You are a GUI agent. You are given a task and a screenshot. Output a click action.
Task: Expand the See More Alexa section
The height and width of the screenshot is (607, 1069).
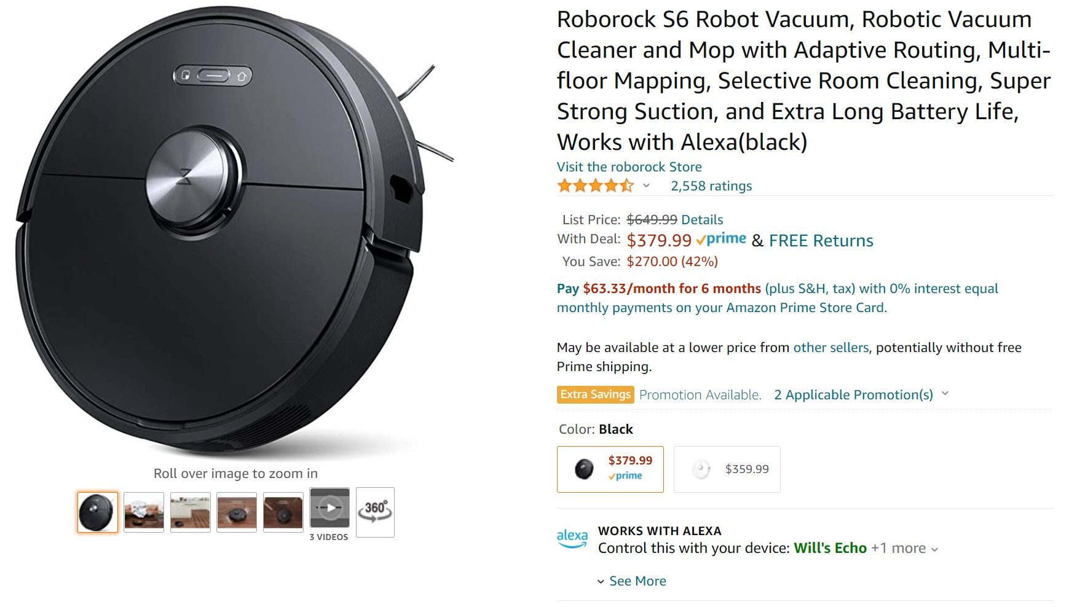(636, 581)
